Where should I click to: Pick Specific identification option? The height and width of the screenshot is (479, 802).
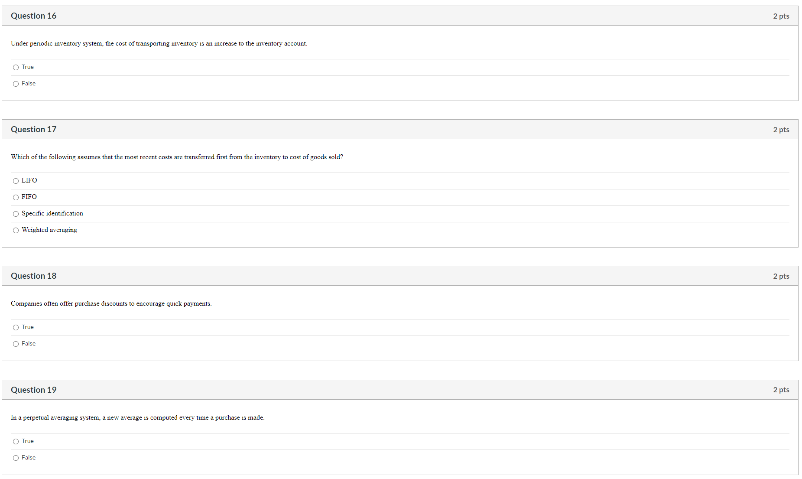click(16, 214)
